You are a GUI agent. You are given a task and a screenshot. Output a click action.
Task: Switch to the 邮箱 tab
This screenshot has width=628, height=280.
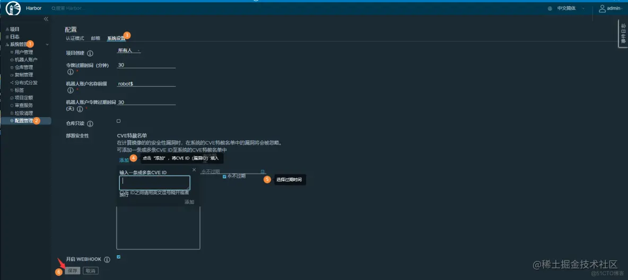95,38
